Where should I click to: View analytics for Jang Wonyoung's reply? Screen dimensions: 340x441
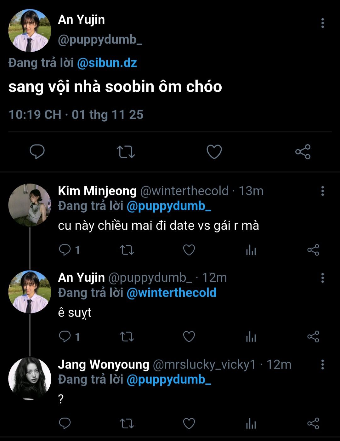(251, 424)
